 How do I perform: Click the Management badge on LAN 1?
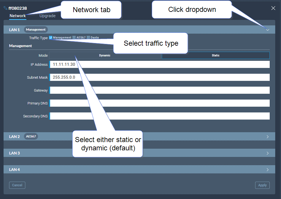pos(36,30)
